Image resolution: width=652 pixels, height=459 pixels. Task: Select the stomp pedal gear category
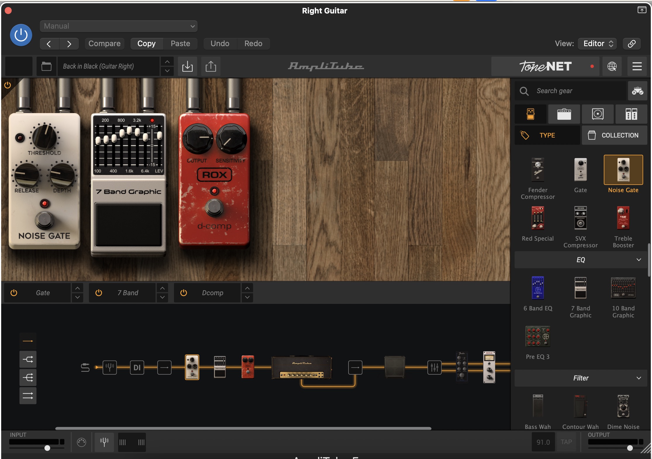pos(530,114)
